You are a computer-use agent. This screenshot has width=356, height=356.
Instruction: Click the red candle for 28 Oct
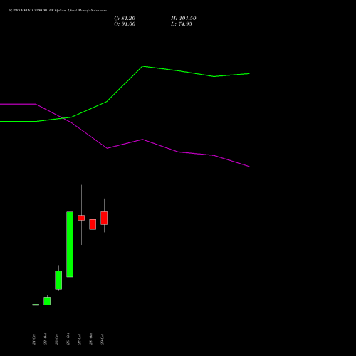[x=93, y=224]
